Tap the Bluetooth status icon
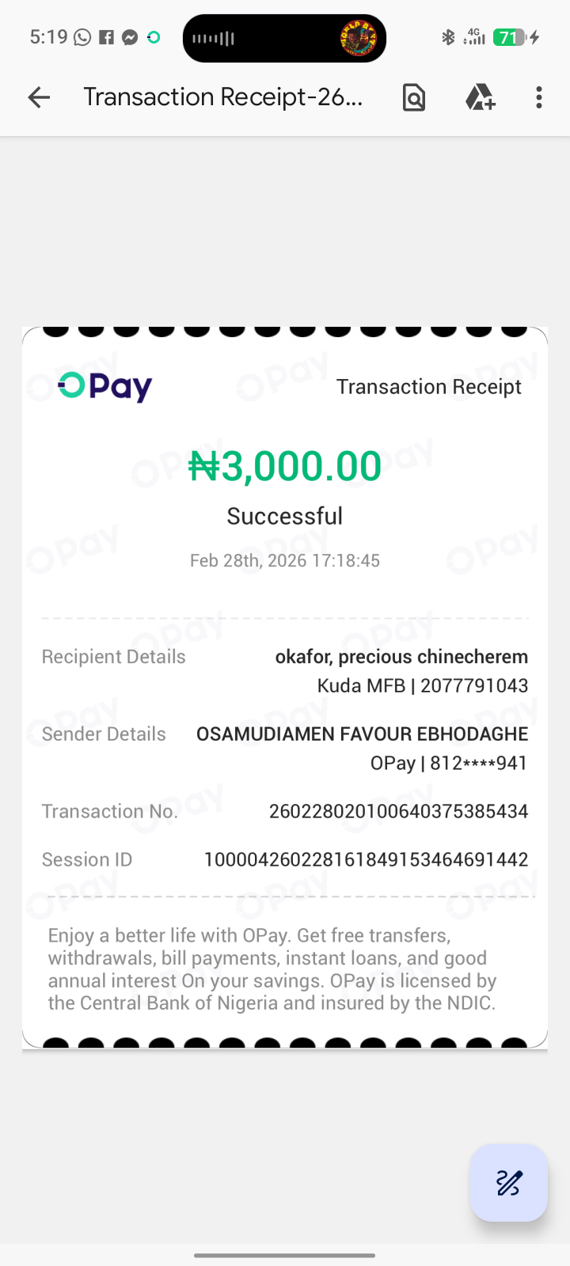 [448, 37]
